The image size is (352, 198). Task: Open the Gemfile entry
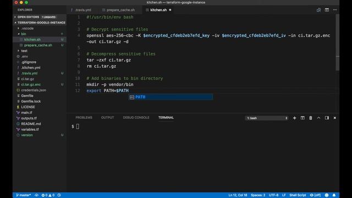click(x=27, y=96)
